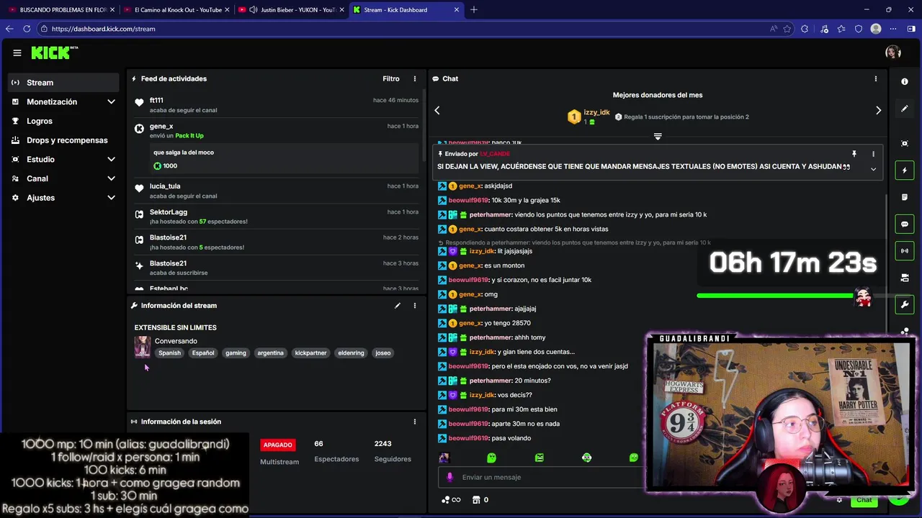Screen dimensions: 922x518
Task: Click the activity feed scrollbar
Action: click(423, 126)
